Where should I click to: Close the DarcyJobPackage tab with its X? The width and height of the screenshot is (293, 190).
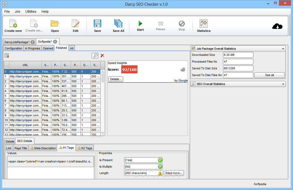click(33, 42)
